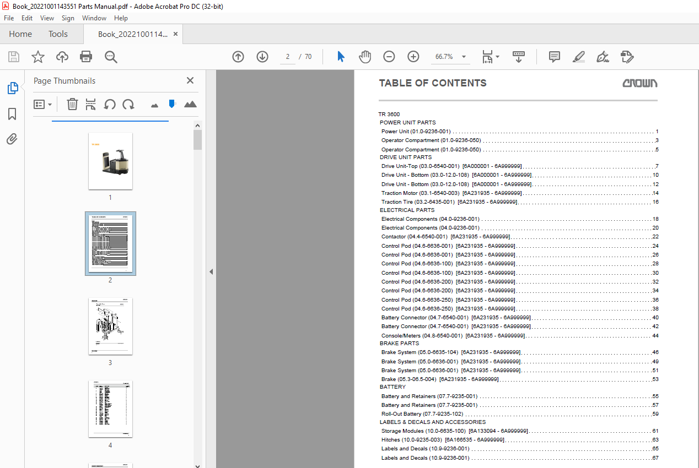Select the page 3 thumbnail
Screen dimensions: 699x468
110,326
